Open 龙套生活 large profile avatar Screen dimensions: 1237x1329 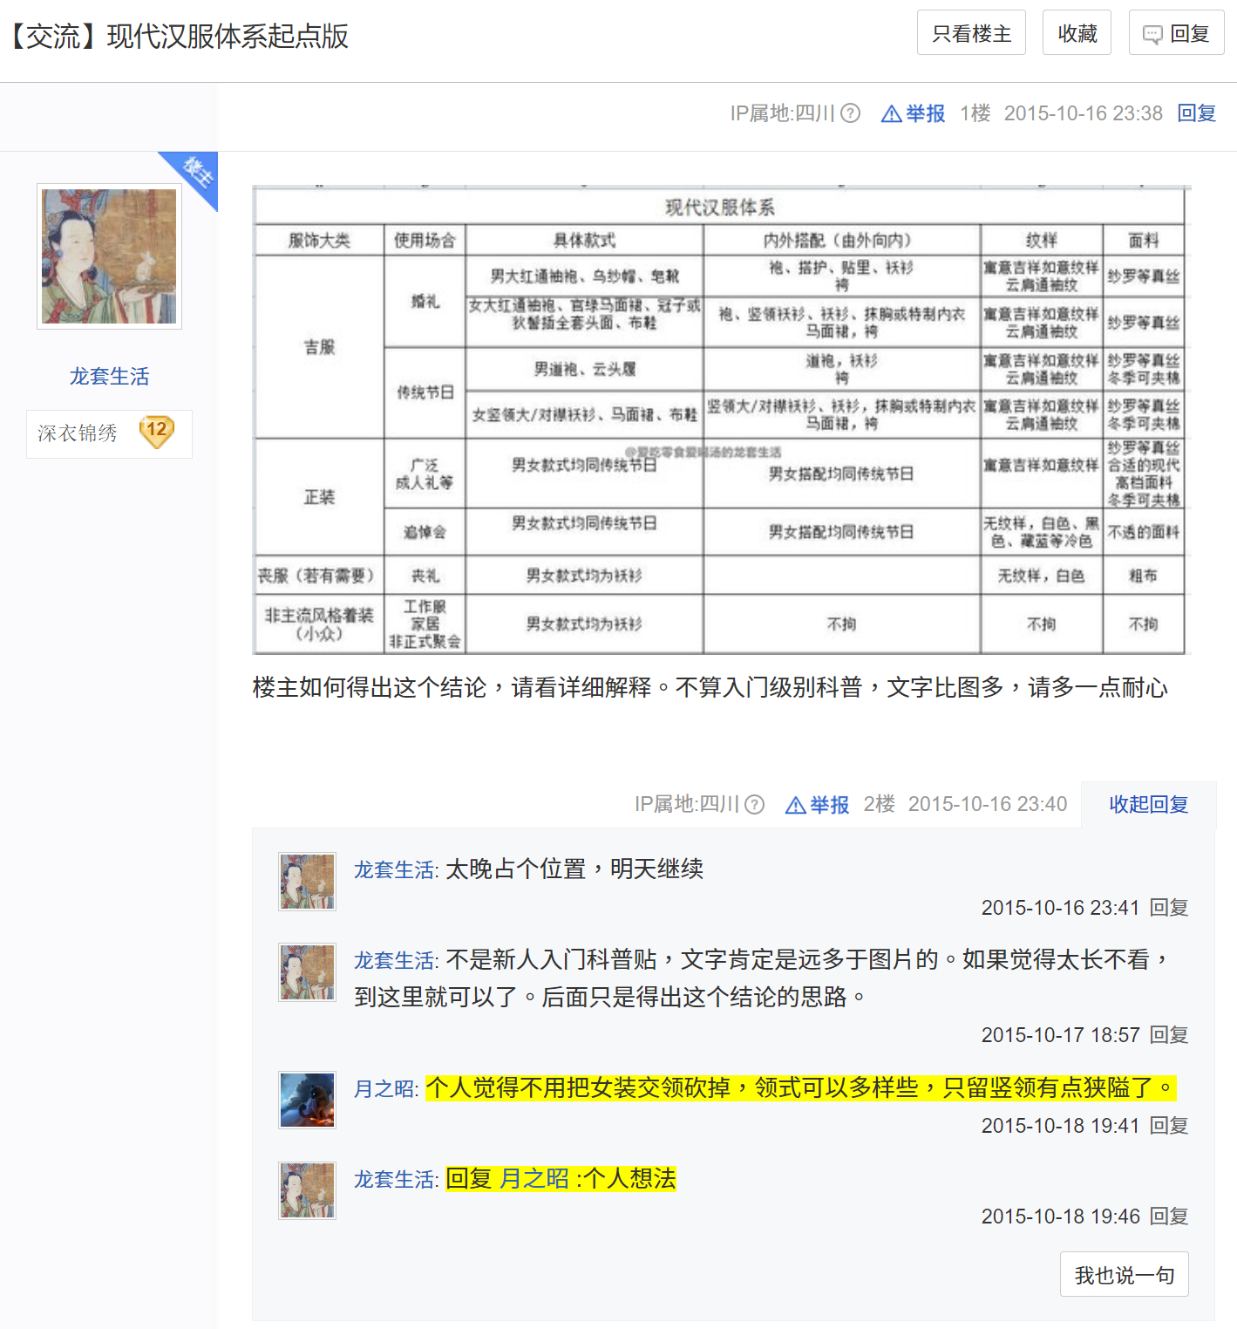click(x=109, y=256)
